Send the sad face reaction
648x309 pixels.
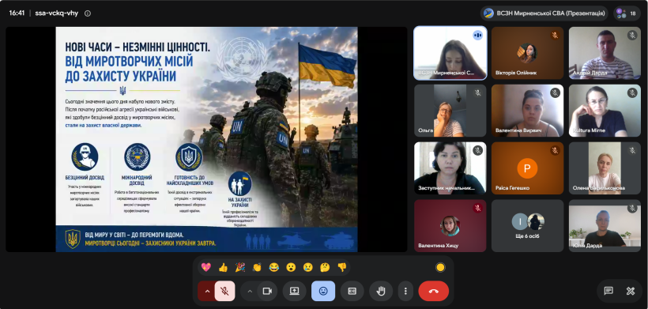point(308,267)
